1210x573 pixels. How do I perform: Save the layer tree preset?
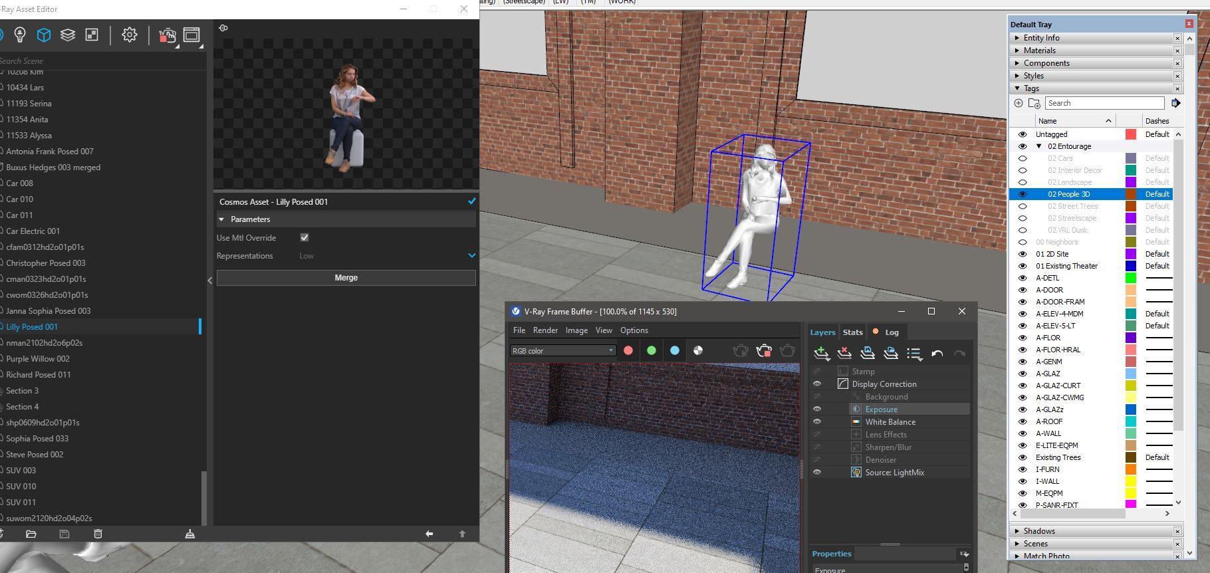[x=868, y=353]
